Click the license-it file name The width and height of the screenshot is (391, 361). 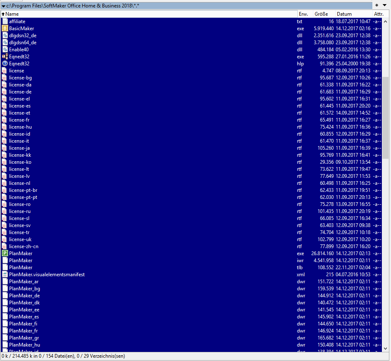[x=19, y=141]
